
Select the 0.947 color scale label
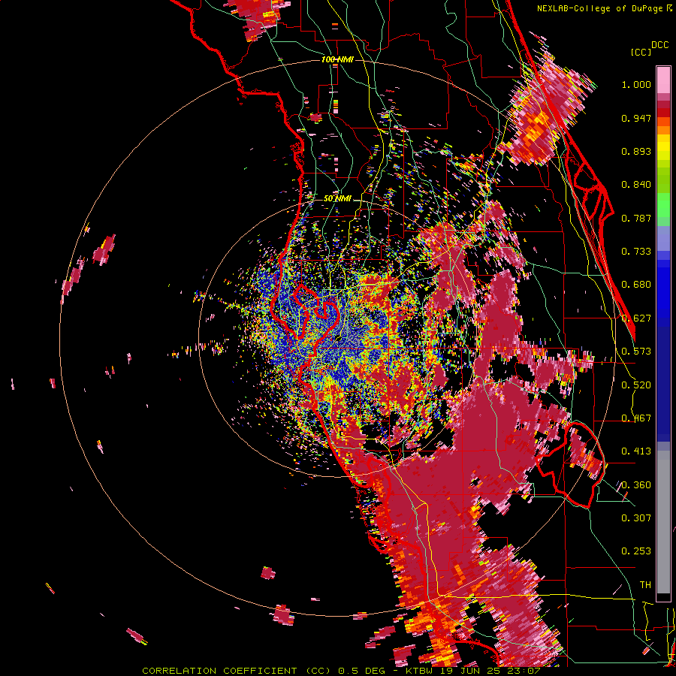pyautogui.click(x=636, y=118)
